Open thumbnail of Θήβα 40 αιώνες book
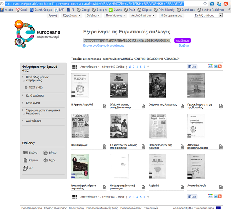This screenshot has width=231, height=211. (119, 85)
